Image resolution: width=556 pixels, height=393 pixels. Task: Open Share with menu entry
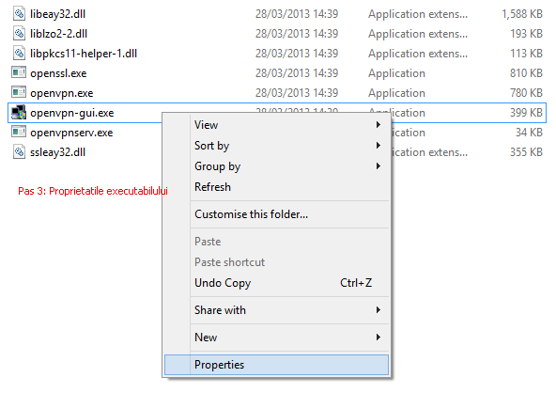(276, 310)
